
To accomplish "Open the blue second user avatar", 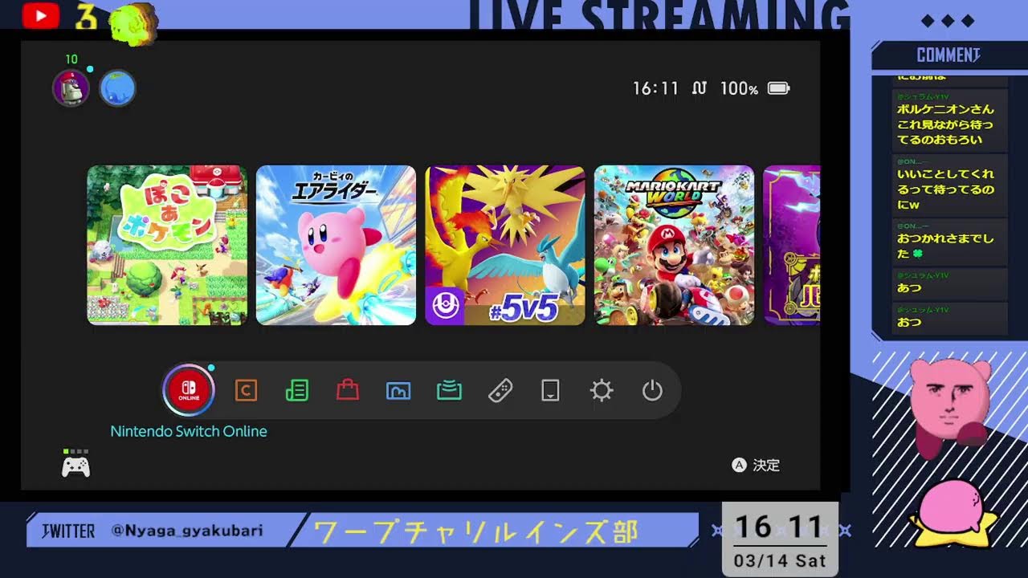I will pyautogui.click(x=117, y=88).
